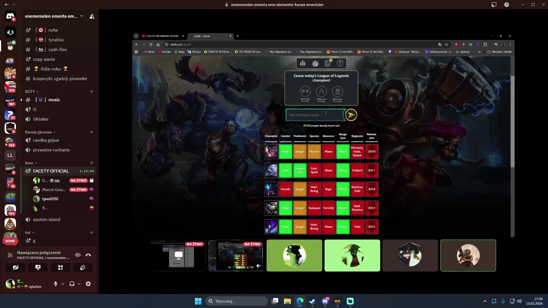Viewport: 548px width, 308px height.
Task: Collapse the kał category
Action: (x=29, y=233)
